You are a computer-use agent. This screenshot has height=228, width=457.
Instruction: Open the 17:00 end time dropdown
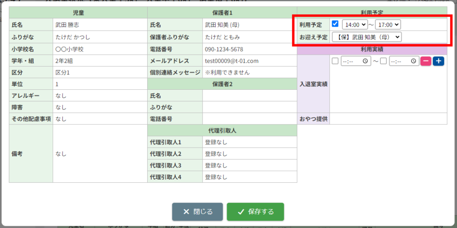point(388,24)
